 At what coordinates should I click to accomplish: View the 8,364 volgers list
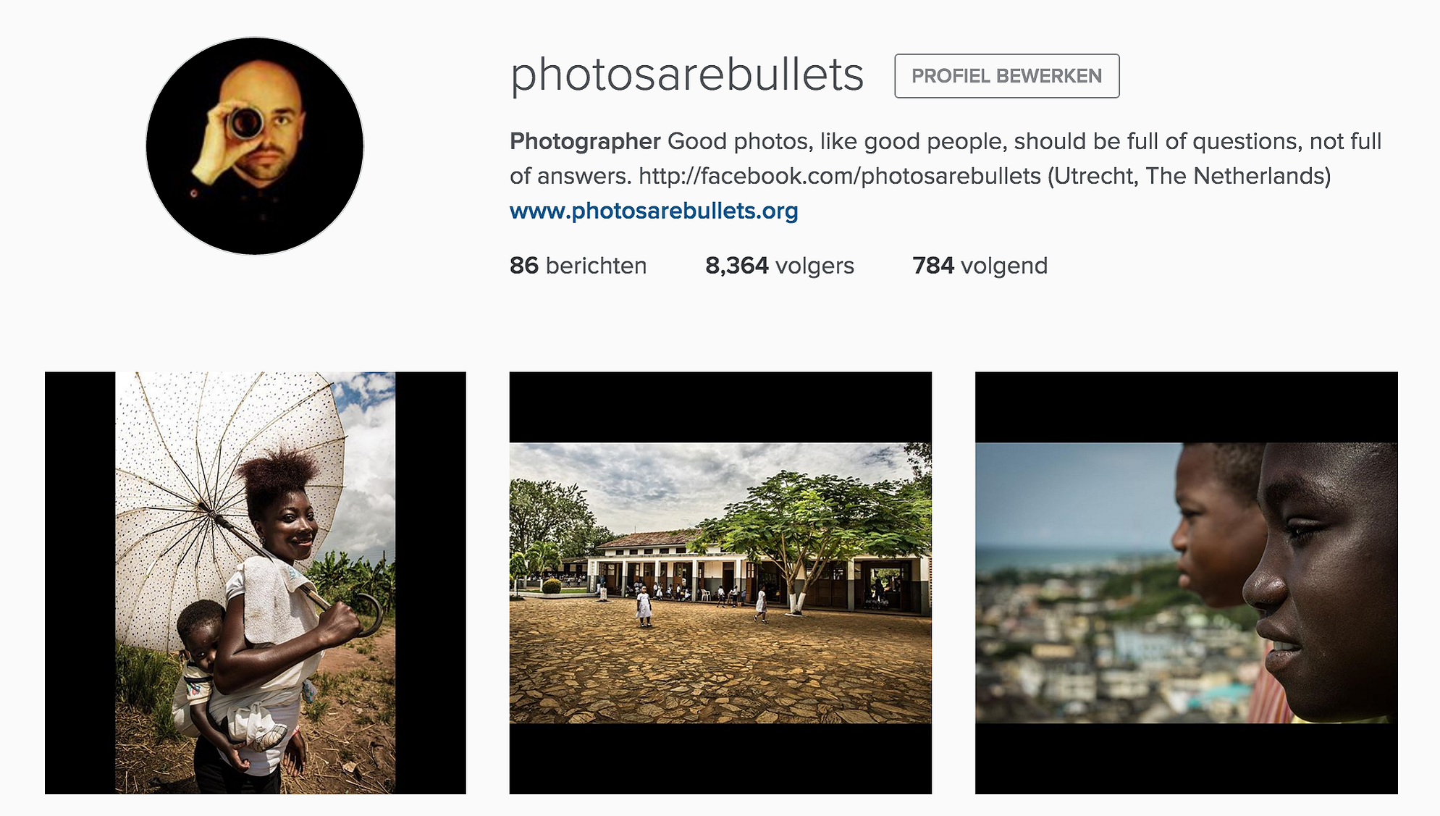click(x=780, y=266)
